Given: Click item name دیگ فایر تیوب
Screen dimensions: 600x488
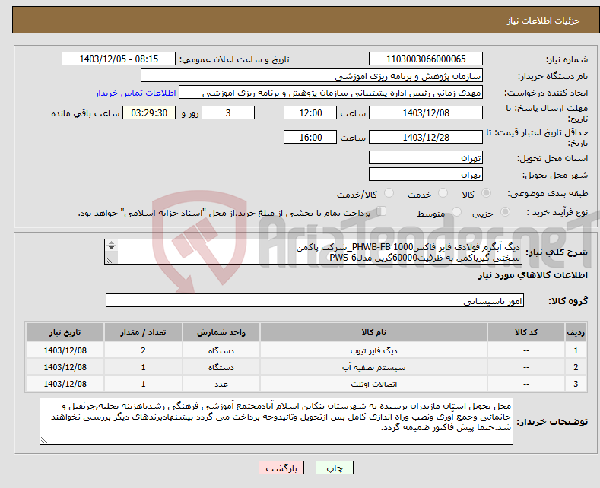Looking at the screenshot, I should [374, 350].
